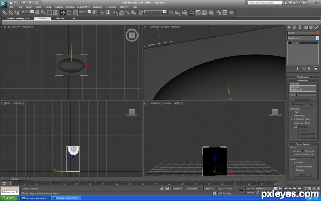Select Operands display option

[308, 151]
